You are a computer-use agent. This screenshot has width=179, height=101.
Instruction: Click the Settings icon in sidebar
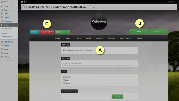2,57
